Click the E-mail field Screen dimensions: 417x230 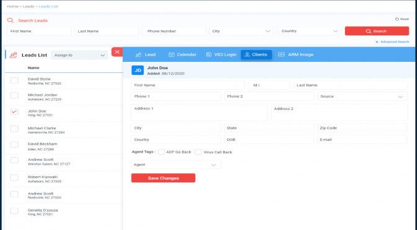pyautogui.click(x=362, y=140)
